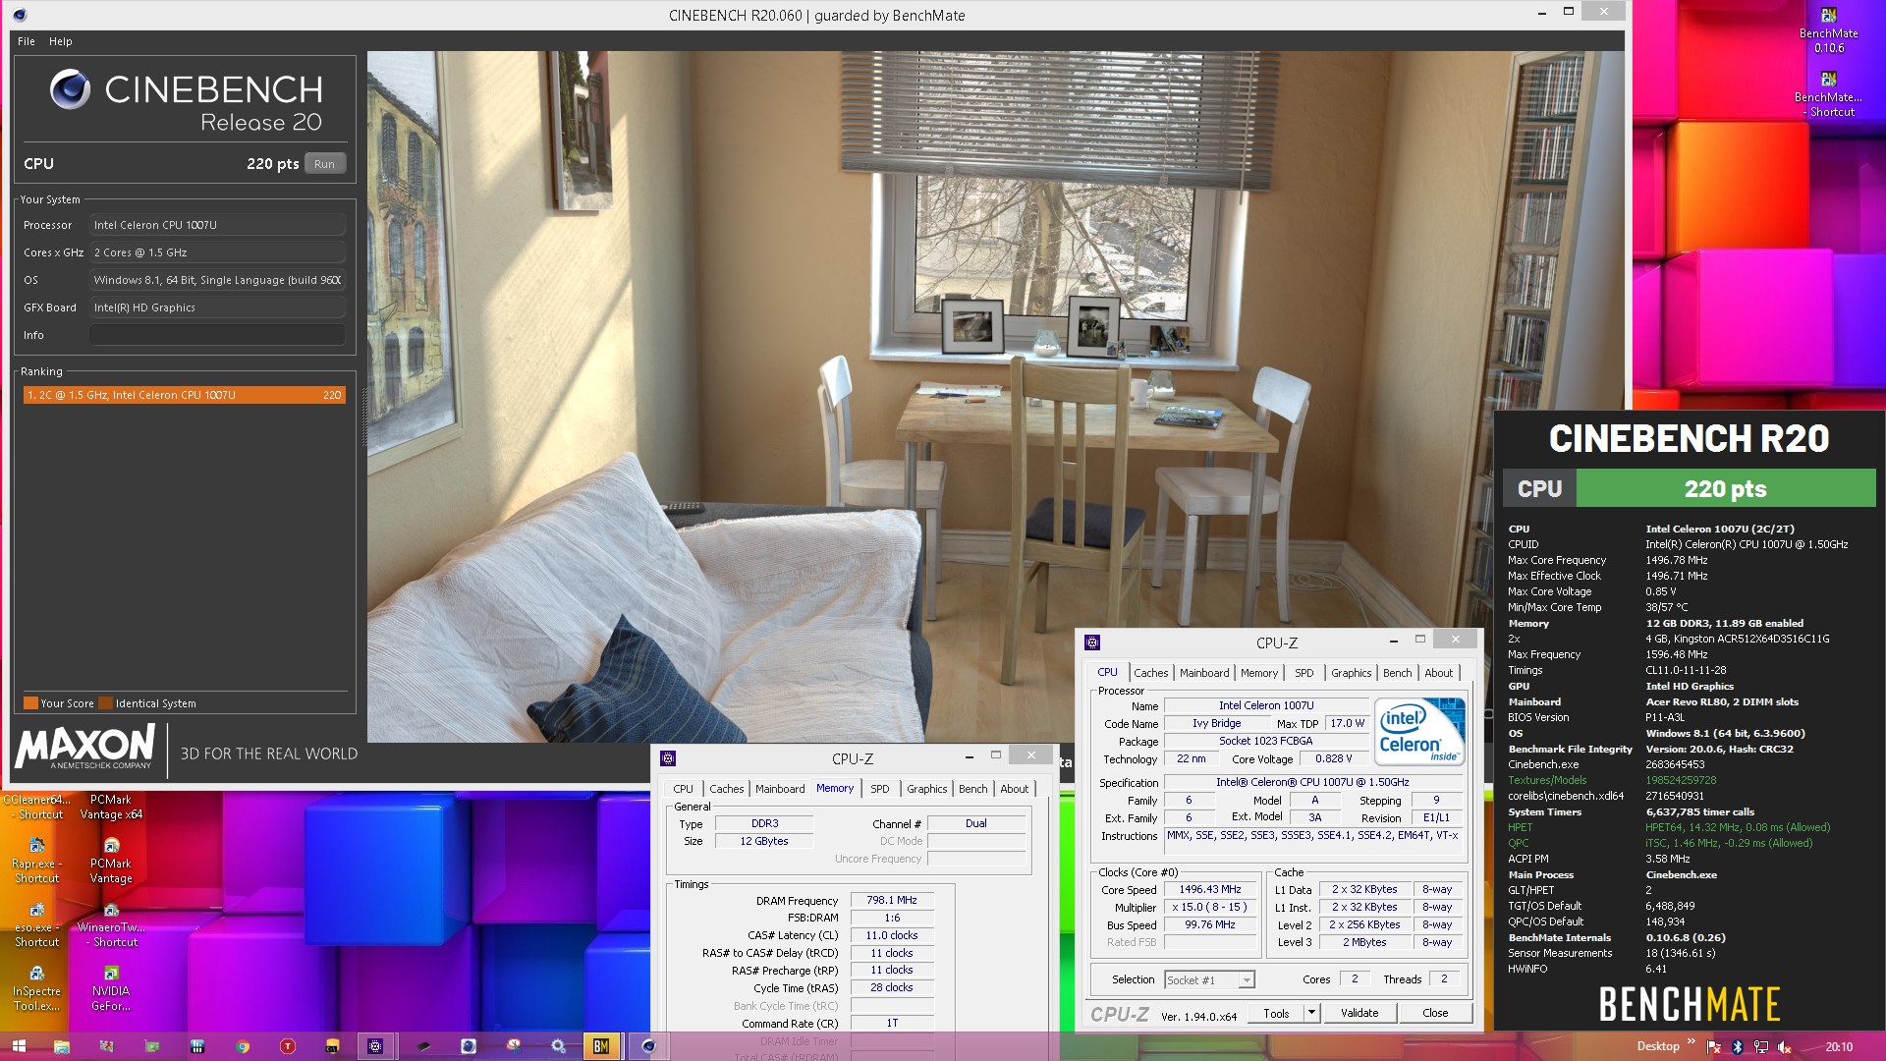Select the Bench tab in the memory CPU-Z window
This screenshot has height=1061, width=1886.
972,789
